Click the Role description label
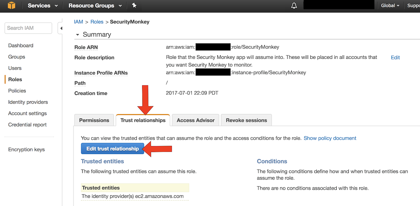Screen dimensions: 420x206 click(94, 58)
